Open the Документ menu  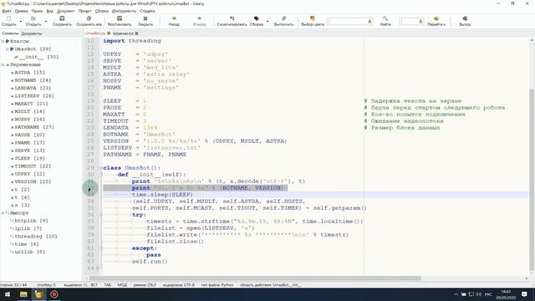[x=65, y=11]
